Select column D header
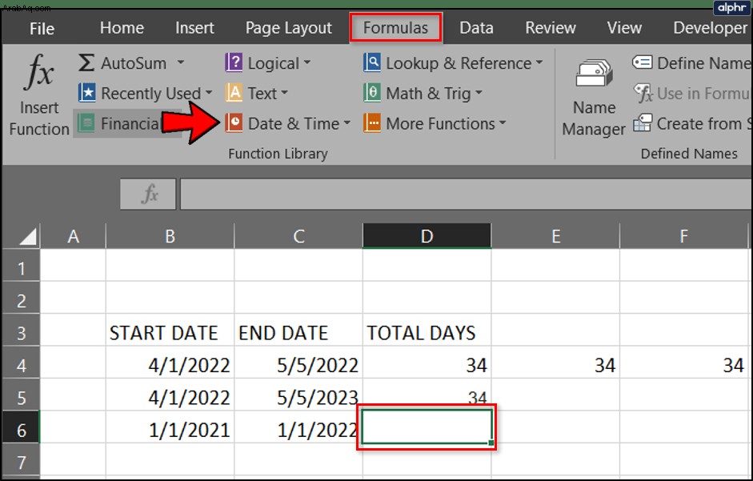 427,236
